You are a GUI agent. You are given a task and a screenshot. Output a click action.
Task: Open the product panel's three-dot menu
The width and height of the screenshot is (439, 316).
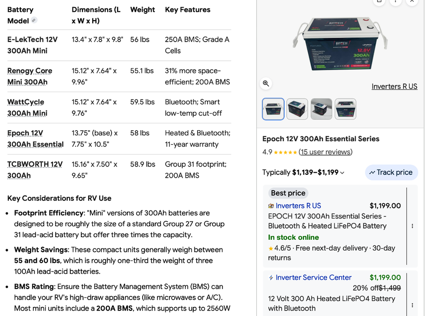[x=396, y=1]
